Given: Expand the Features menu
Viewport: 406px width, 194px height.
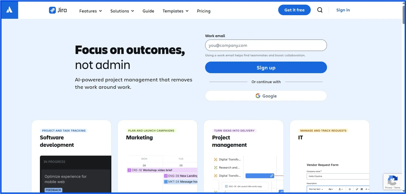Looking at the screenshot, I should click(x=90, y=11).
